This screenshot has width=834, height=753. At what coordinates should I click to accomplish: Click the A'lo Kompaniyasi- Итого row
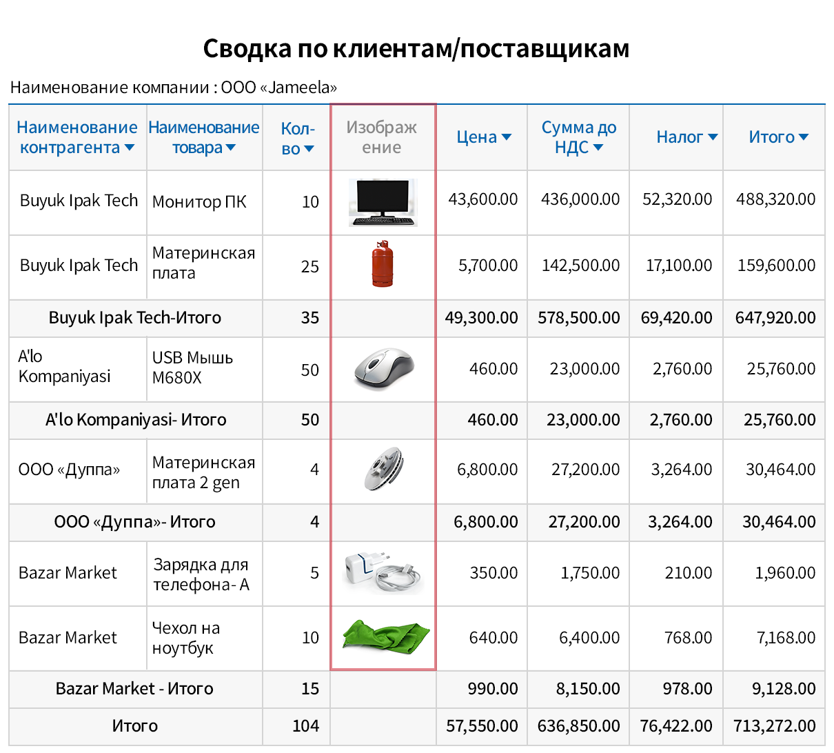[134, 420]
